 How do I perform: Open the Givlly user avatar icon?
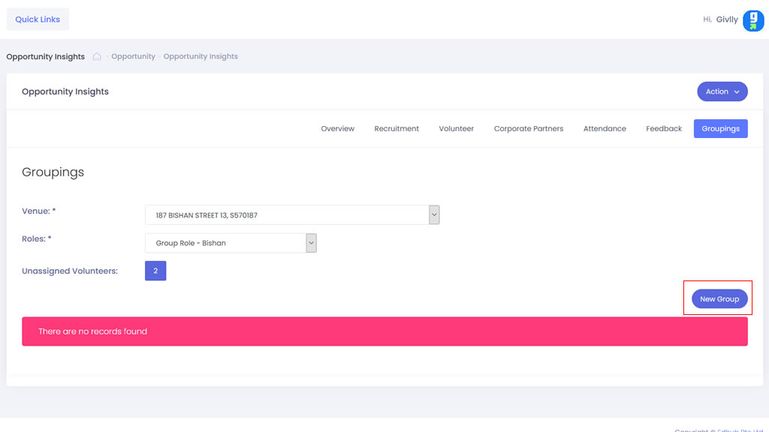752,20
